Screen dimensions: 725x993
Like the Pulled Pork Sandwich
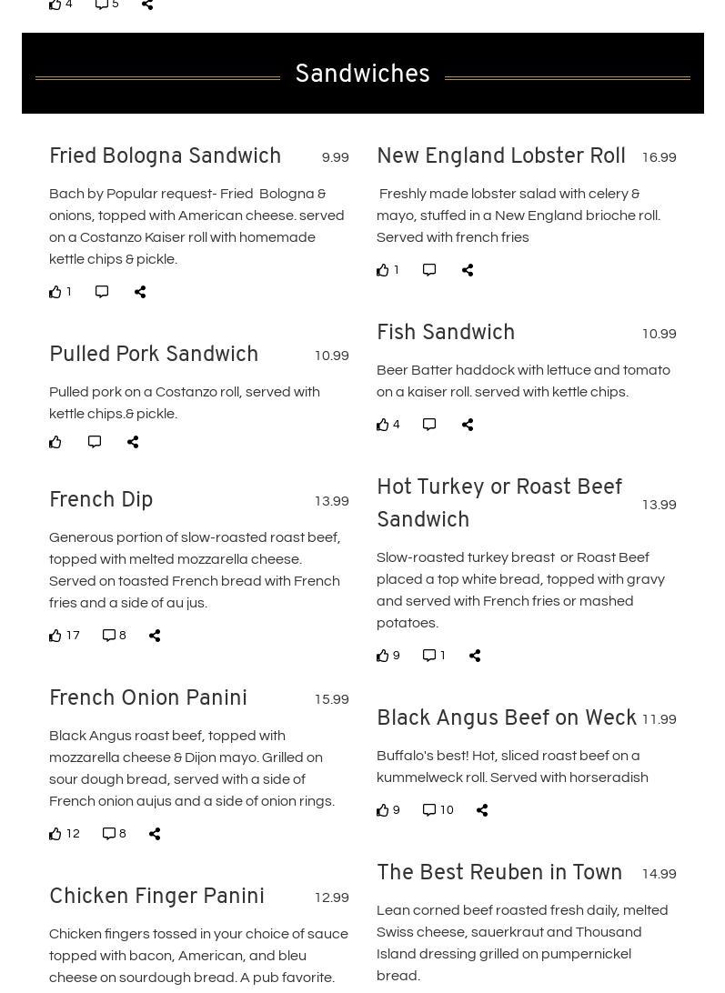(55, 442)
